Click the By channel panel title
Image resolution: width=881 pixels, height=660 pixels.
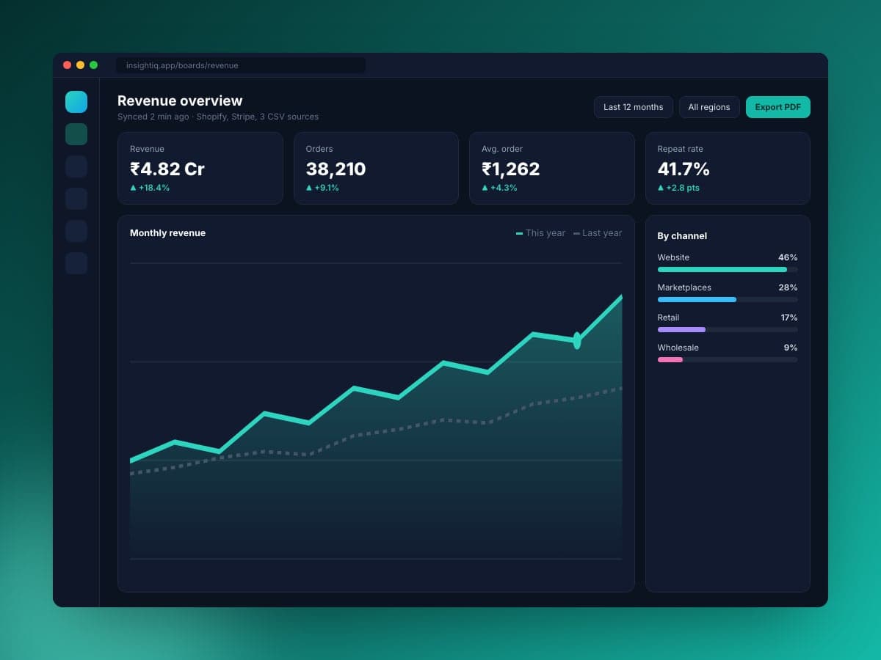pyautogui.click(x=682, y=236)
